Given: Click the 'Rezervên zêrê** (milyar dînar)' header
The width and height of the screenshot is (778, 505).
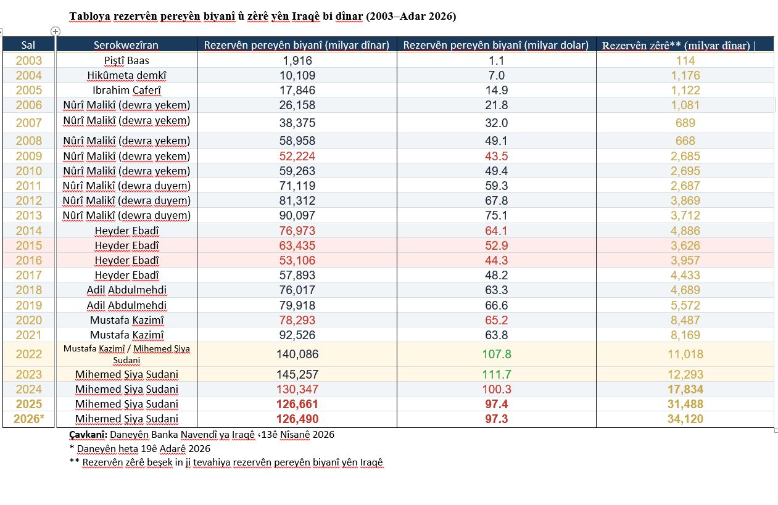Looking at the screenshot, I should 677,46.
